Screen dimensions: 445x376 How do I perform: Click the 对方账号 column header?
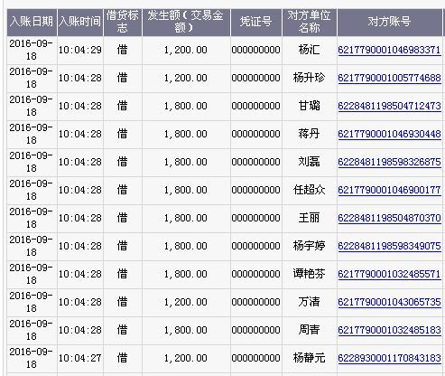[x=389, y=22]
